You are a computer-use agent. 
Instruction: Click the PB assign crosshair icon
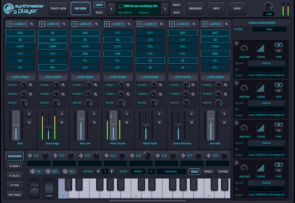(32, 171)
